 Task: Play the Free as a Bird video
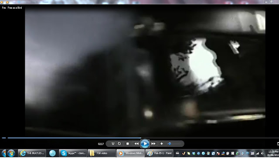(145, 144)
